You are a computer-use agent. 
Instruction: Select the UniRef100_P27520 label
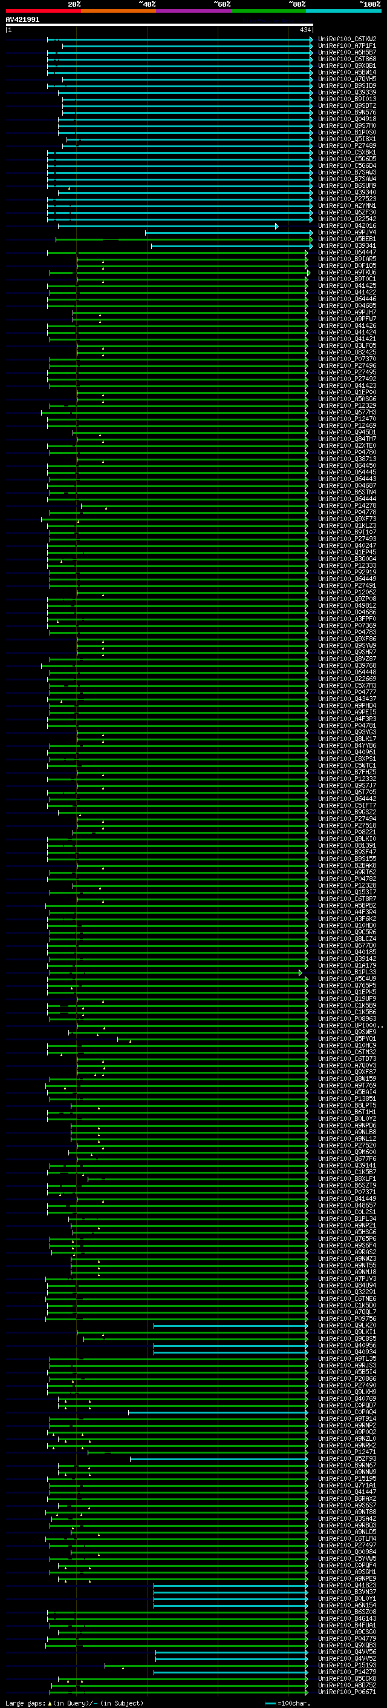tap(347, 1145)
